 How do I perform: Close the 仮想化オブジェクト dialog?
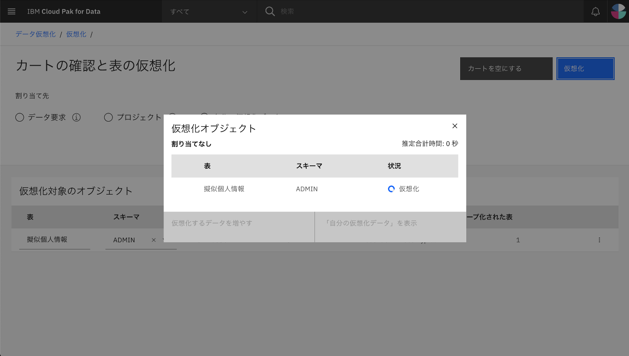454,126
